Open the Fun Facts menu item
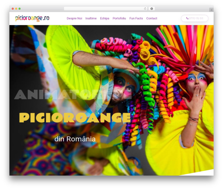 click(136, 18)
